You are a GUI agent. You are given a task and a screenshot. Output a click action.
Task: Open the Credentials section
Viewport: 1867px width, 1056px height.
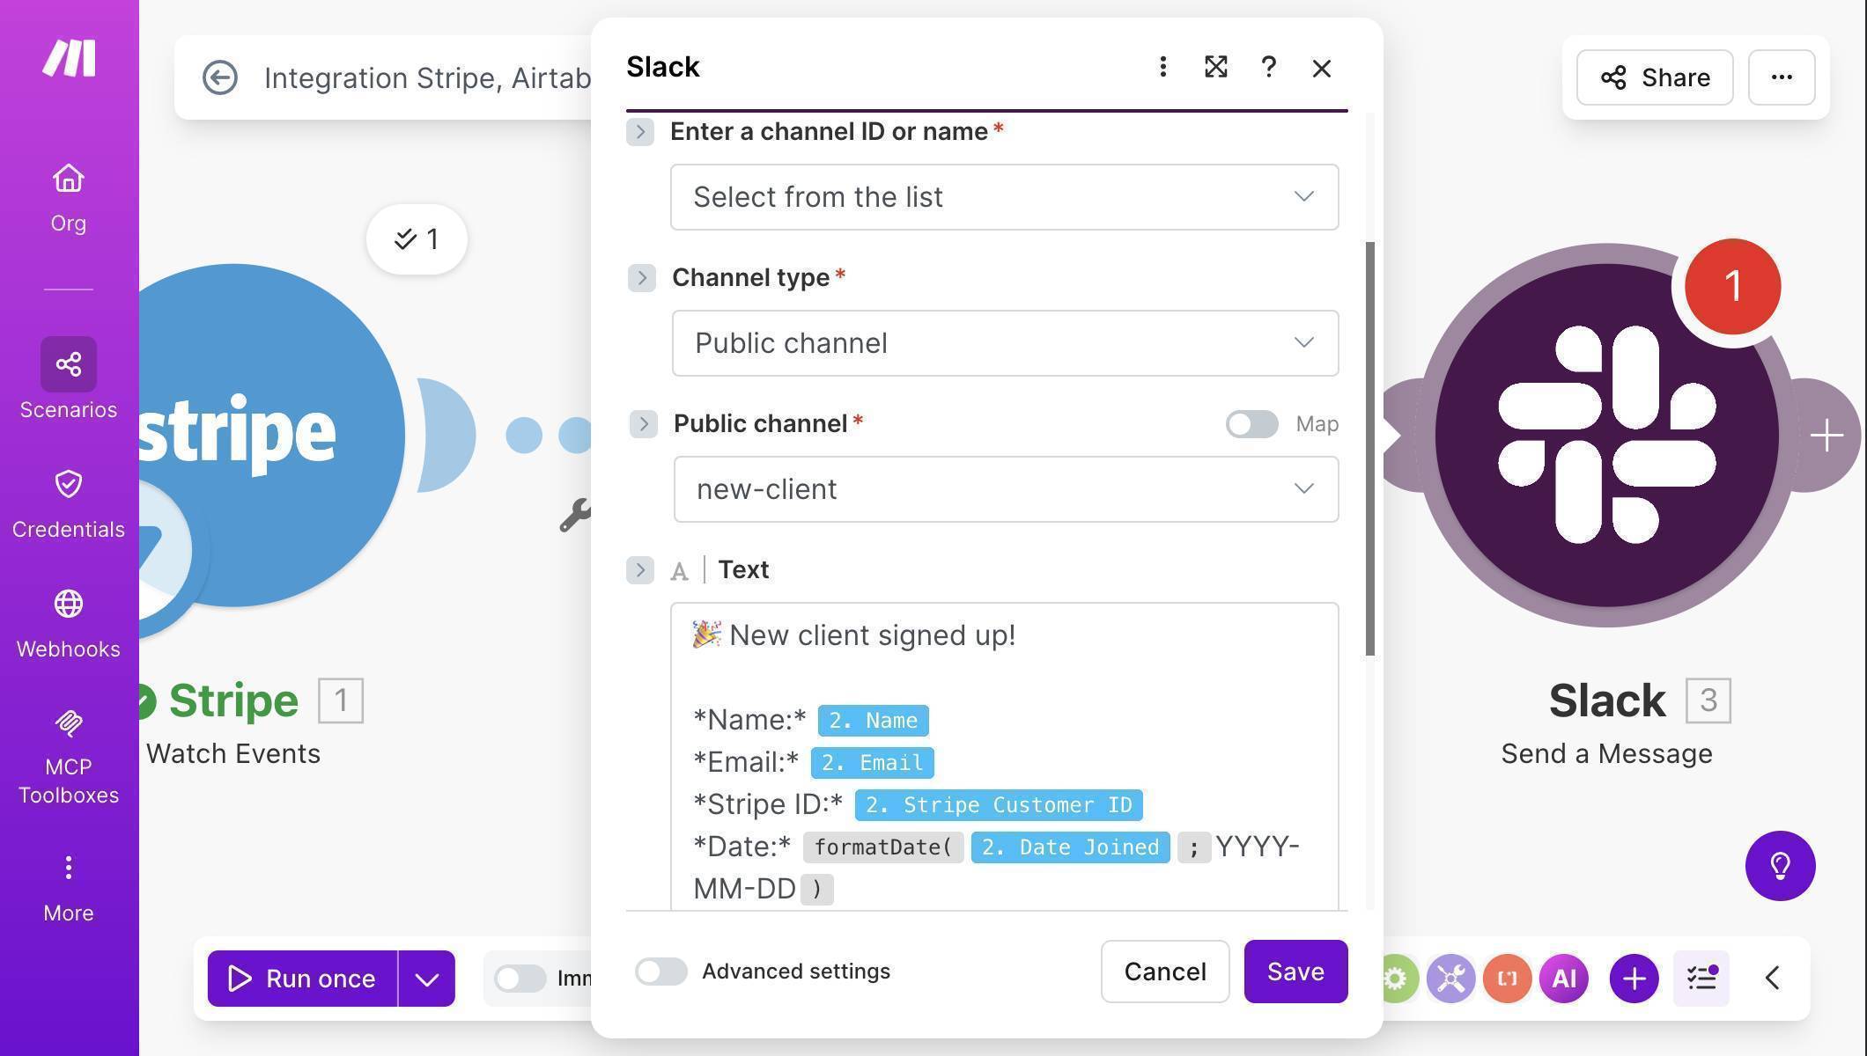(68, 502)
